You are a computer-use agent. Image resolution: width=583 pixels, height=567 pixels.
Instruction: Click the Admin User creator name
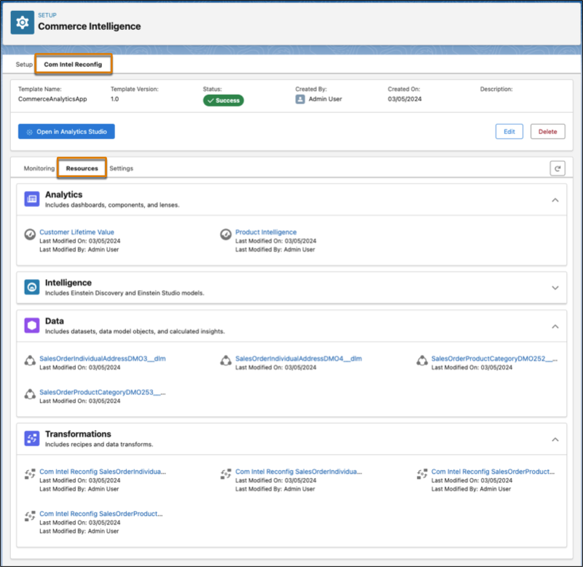(x=325, y=99)
